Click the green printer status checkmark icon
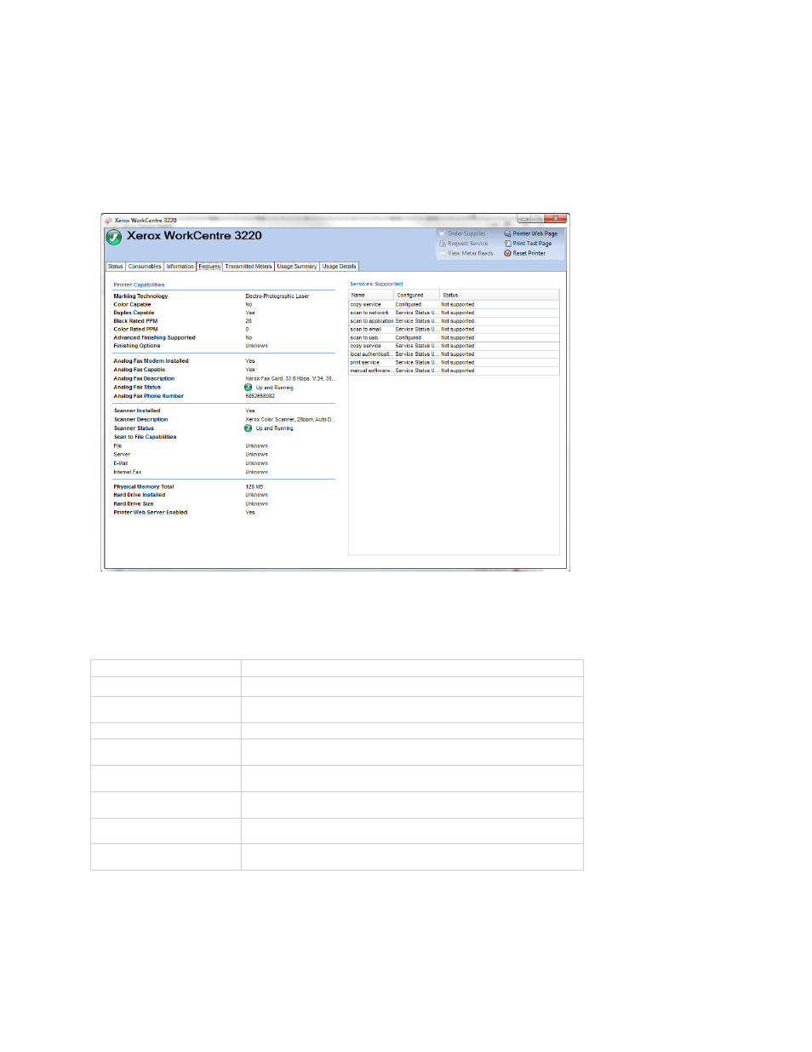The height and width of the screenshot is (1052, 812). pos(114,237)
